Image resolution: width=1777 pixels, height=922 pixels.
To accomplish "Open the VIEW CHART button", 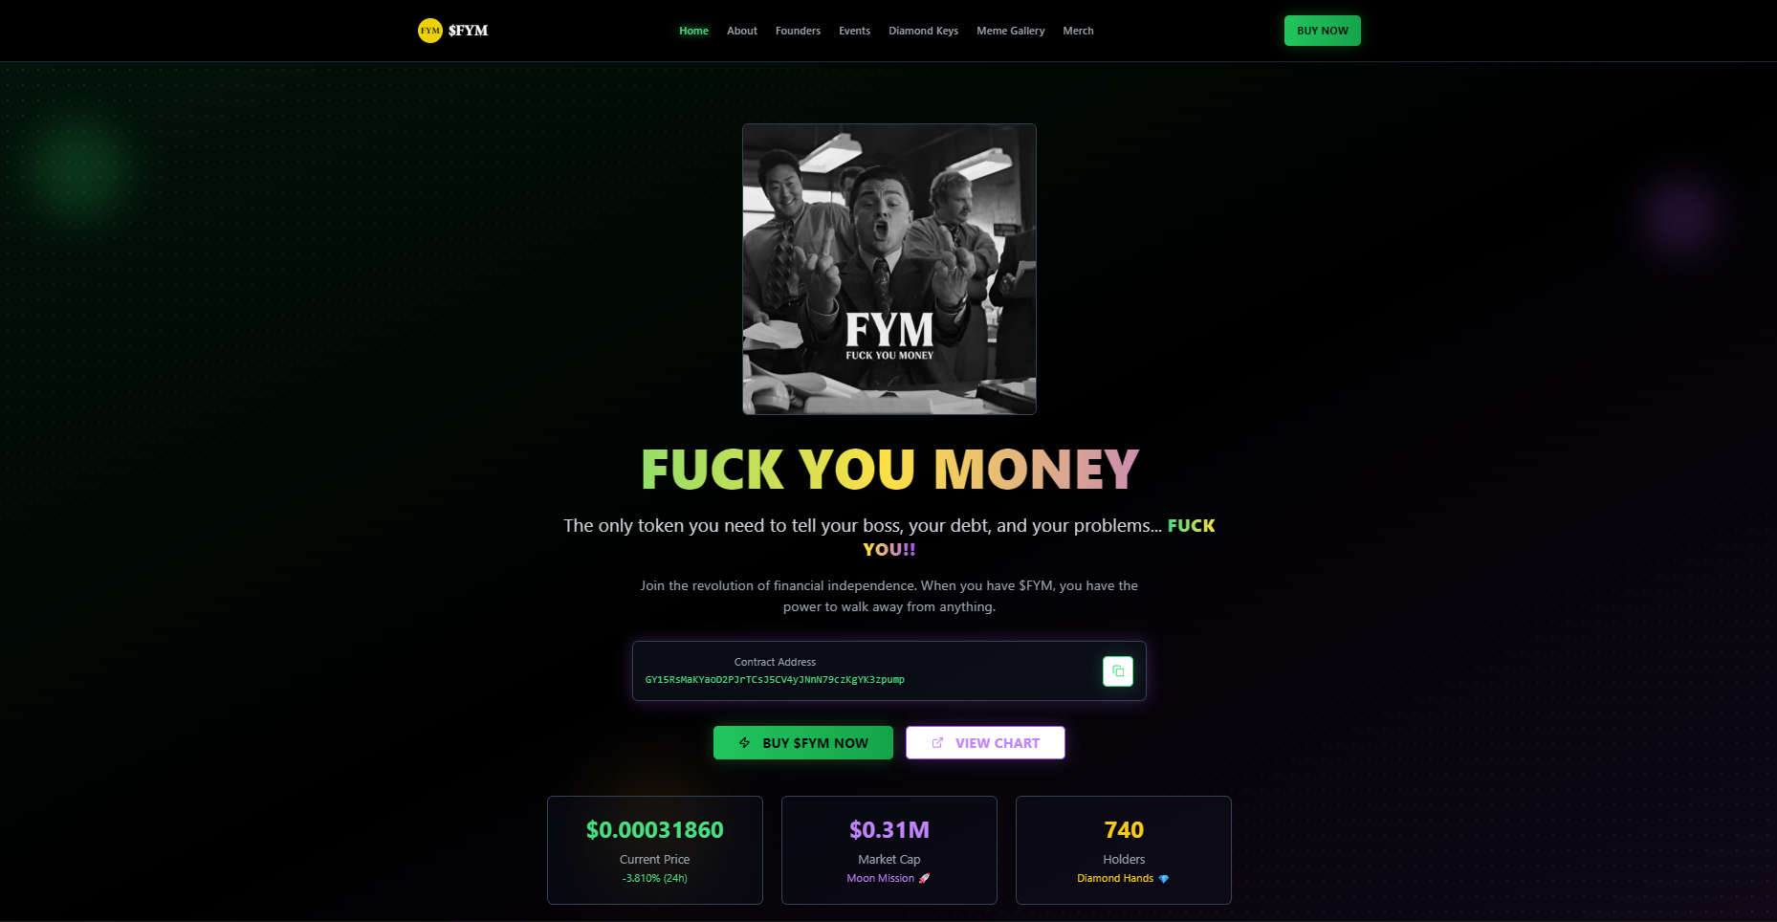I will (985, 742).
